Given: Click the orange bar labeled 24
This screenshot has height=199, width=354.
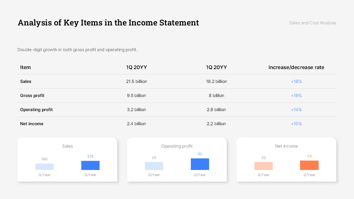Looking at the screenshot, I should coord(309,165).
